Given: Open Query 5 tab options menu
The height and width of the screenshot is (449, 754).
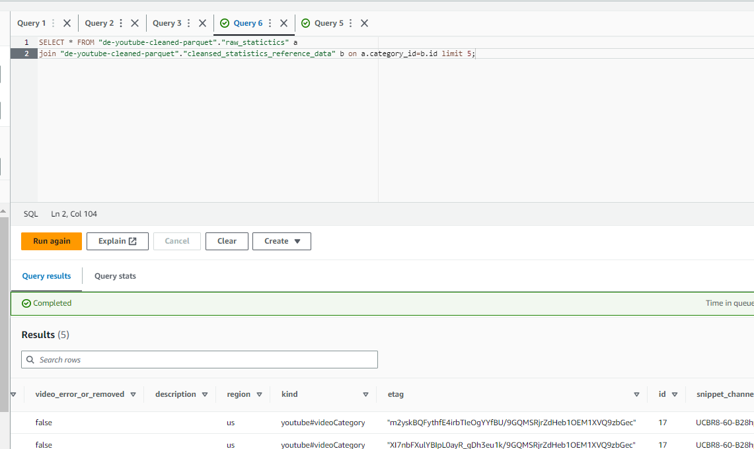Looking at the screenshot, I should pos(350,22).
